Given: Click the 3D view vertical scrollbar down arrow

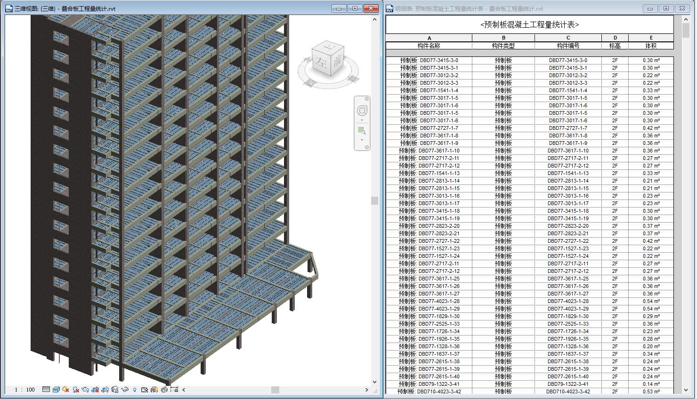Looking at the screenshot, I should 375,382.
